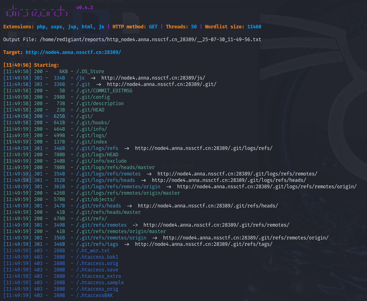
Task: Click the /.git/refs/ path with 478B
Action: pos(91,219)
